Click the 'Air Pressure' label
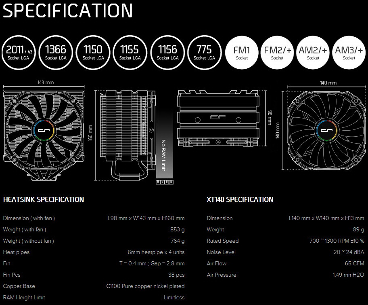The image size is (368, 305). [222, 275]
